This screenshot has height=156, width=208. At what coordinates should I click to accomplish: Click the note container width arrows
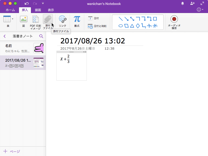pyautogui.click(x=85, y=52)
